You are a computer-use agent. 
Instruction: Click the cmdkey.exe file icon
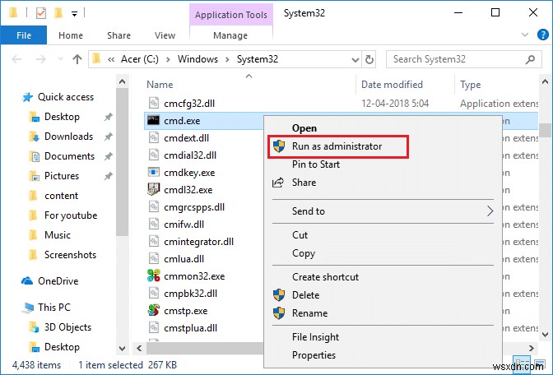[x=153, y=172]
